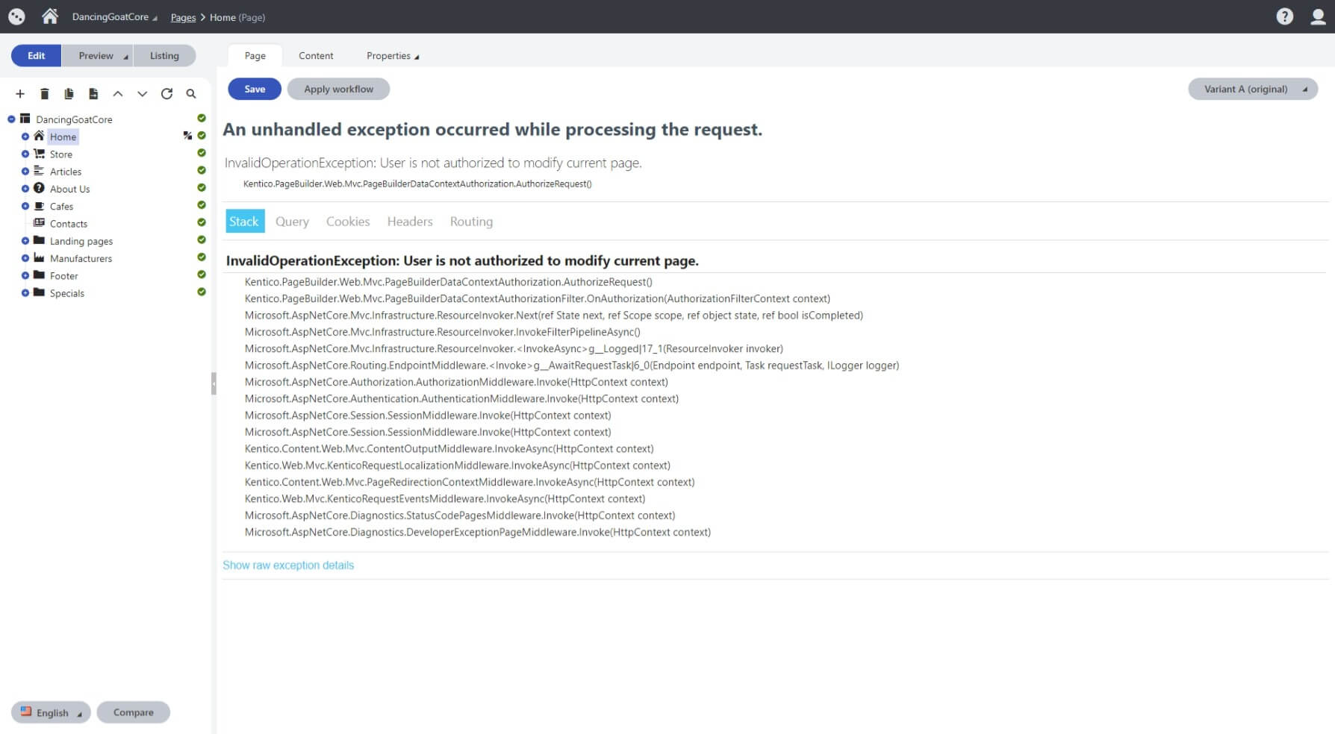Delete the page using trash icon
The height and width of the screenshot is (734, 1335).
click(x=45, y=93)
